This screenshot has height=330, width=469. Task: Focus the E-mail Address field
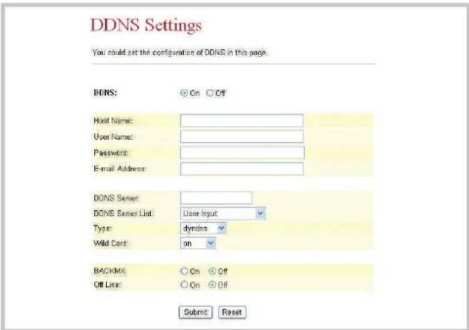[241, 169]
